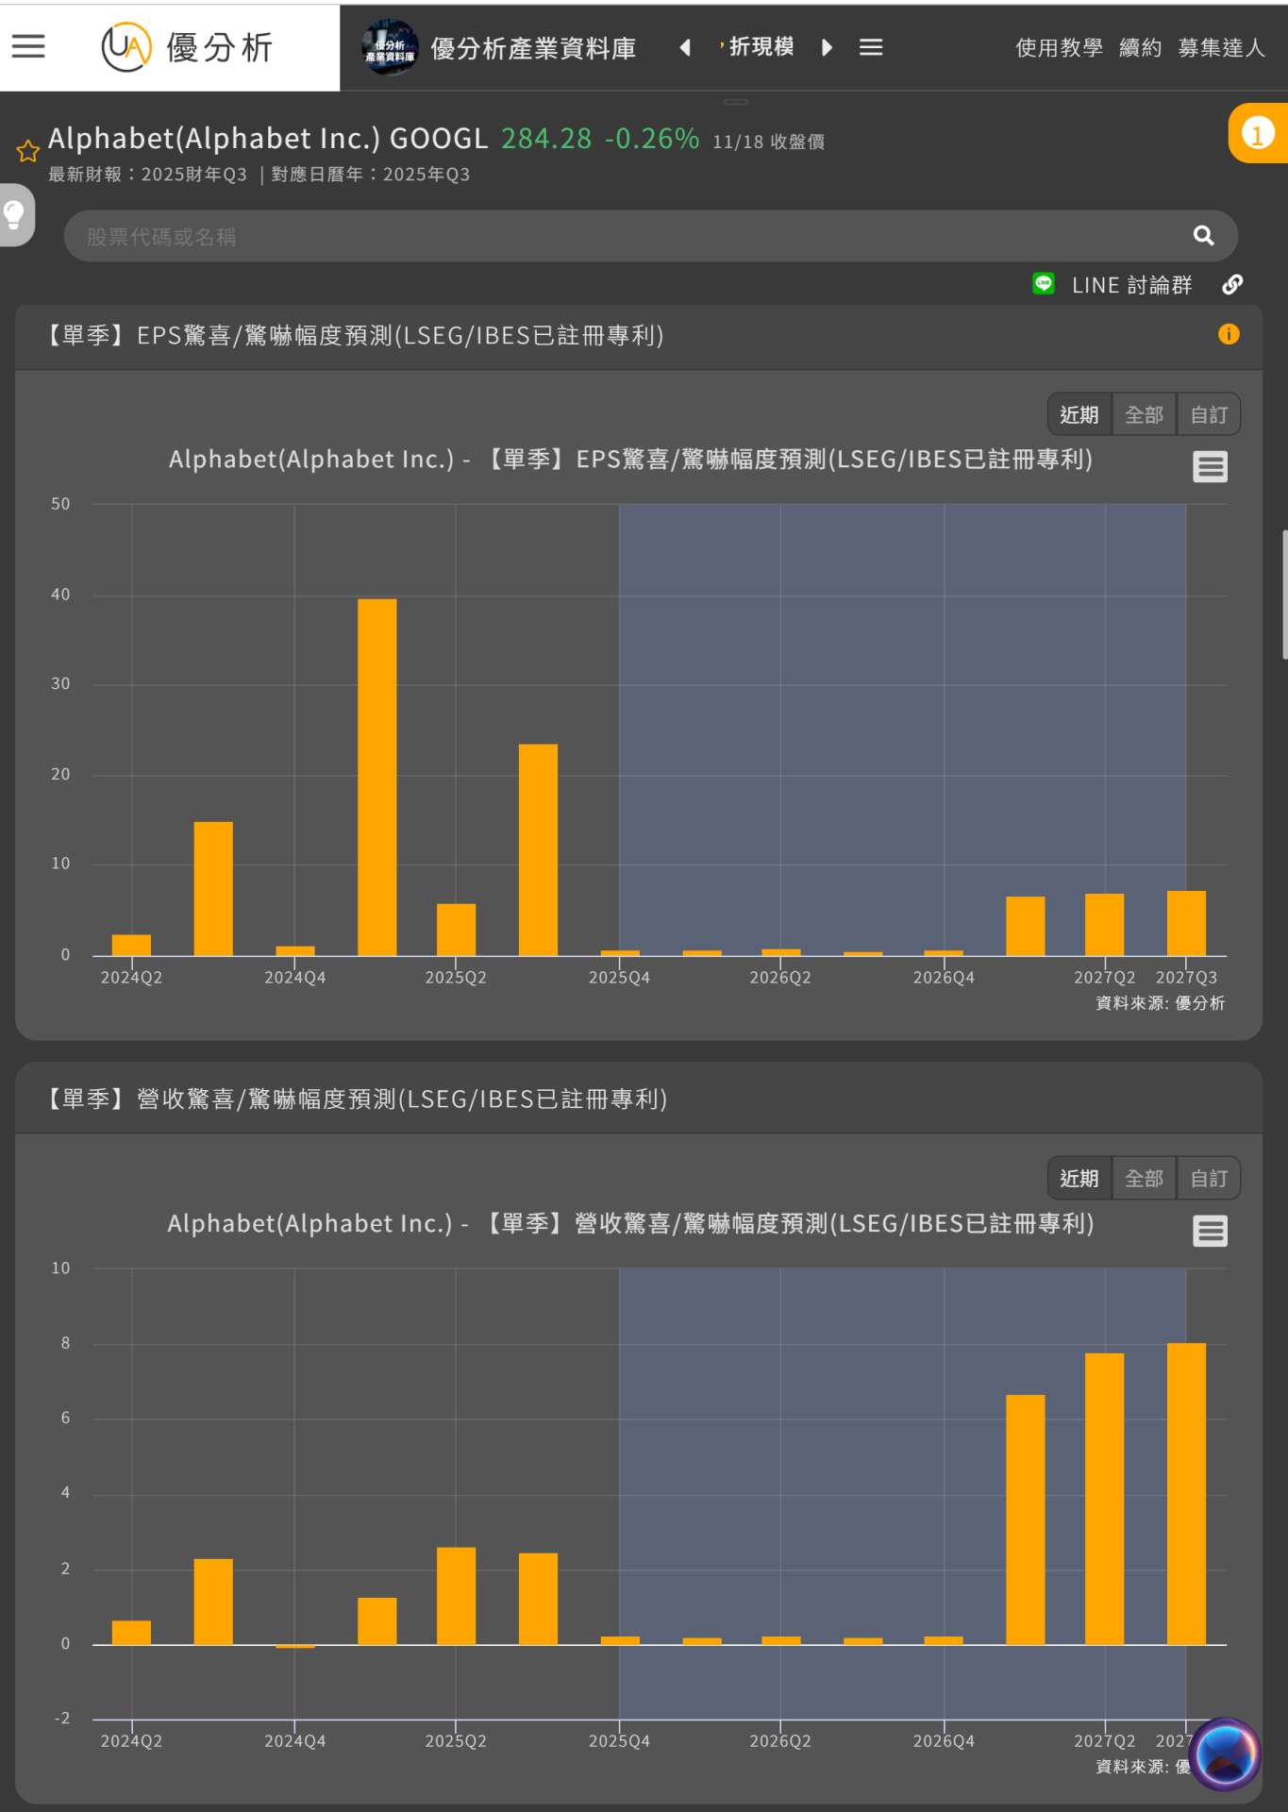Click the 優分析產業資料庫 round logo
Image resolution: width=1288 pixels, height=1812 pixels.
390,47
